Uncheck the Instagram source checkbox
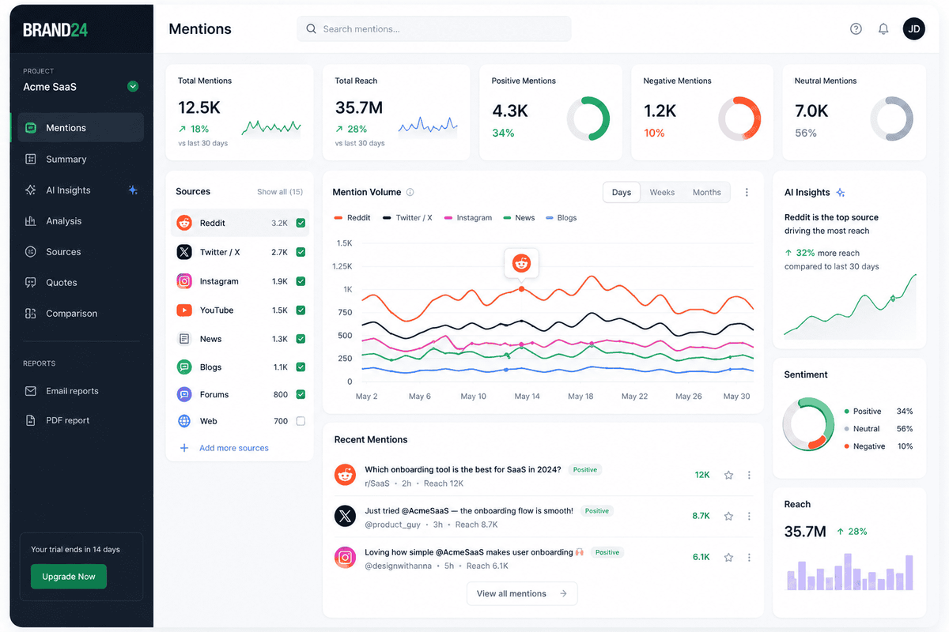The height and width of the screenshot is (632, 949). tap(301, 281)
